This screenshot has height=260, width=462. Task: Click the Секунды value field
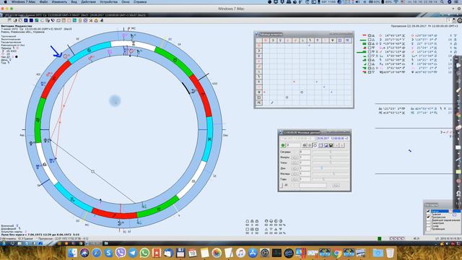click(x=305, y=152)
